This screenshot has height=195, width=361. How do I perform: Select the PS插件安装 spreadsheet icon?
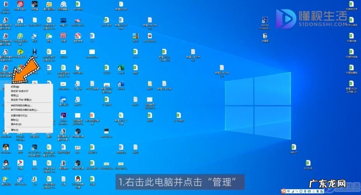pyautogui.click(x=351, y=52)
